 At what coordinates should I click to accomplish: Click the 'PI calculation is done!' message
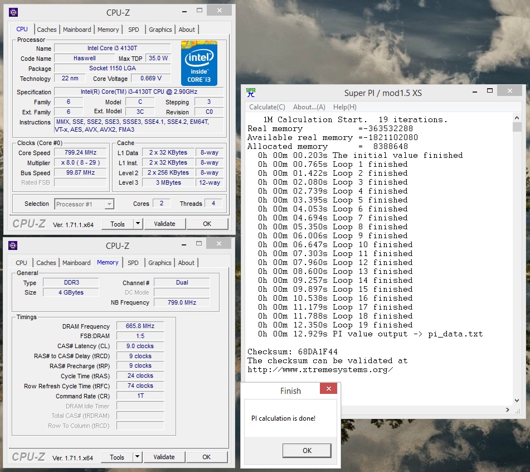283,418
